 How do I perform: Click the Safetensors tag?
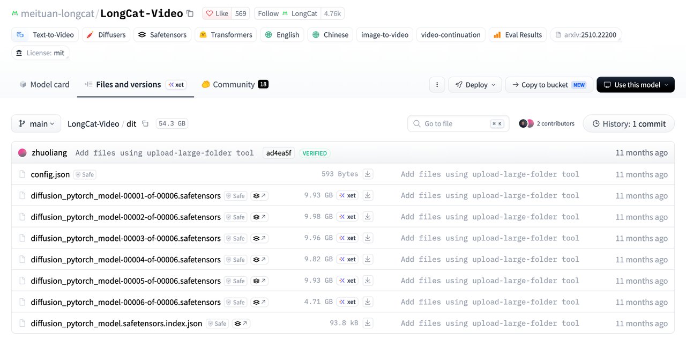[x=162, y=35]
